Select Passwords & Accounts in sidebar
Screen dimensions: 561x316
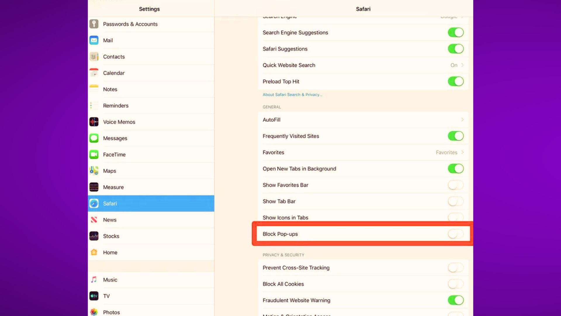point(151,24)
